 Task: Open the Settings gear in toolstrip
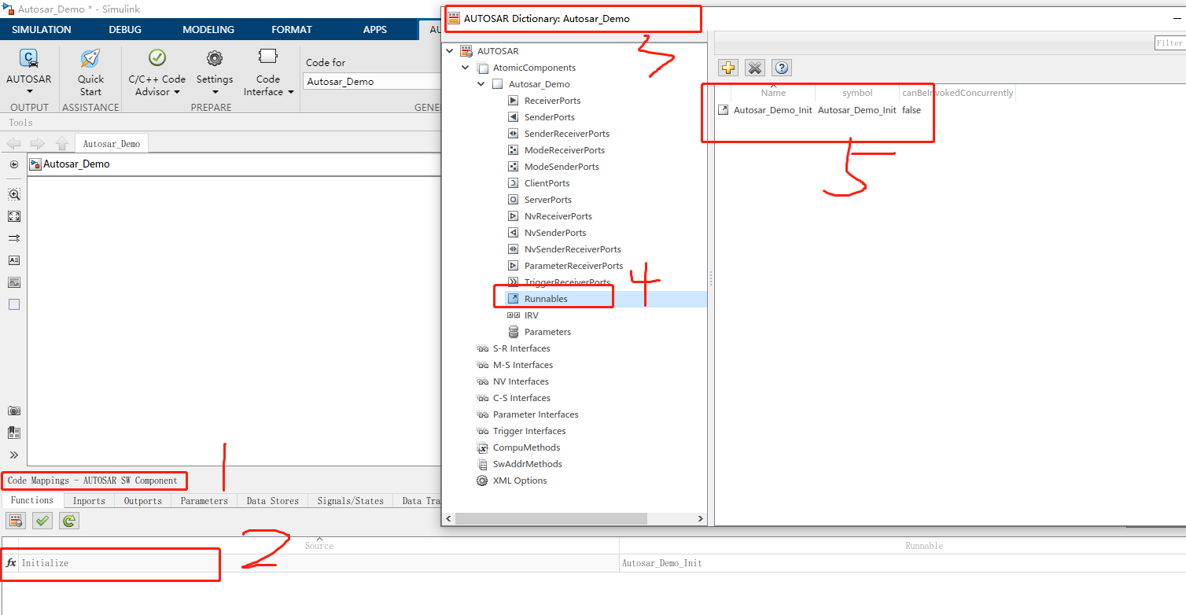(x=215, y=58)
